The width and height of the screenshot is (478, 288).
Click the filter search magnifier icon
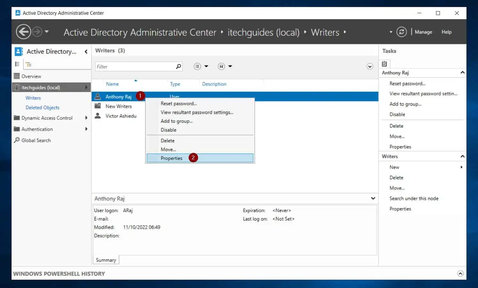click(x=178, y=66)
